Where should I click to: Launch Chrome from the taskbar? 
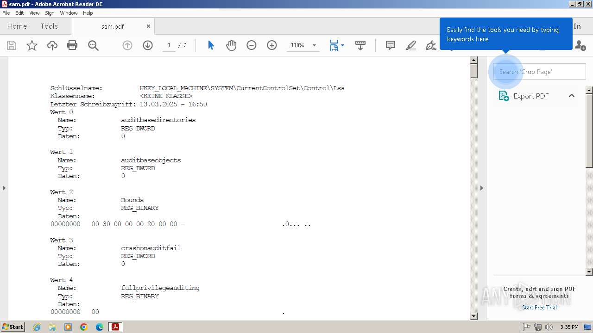pyautogui.click(x=84, y=327)
